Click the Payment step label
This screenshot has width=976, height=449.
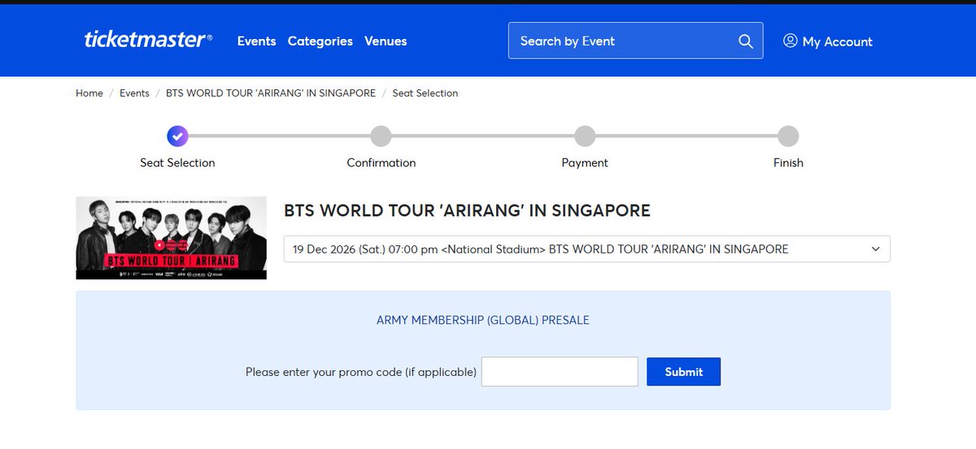click(x=585, y=163)
